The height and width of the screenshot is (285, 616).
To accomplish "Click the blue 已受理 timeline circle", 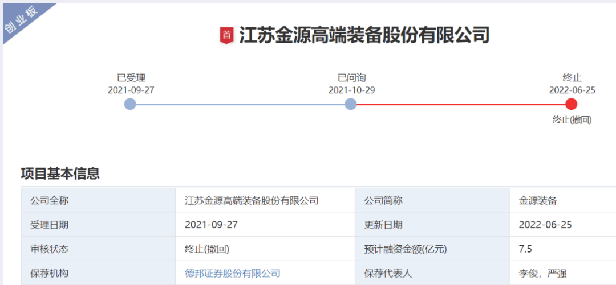I will point(130,104).
